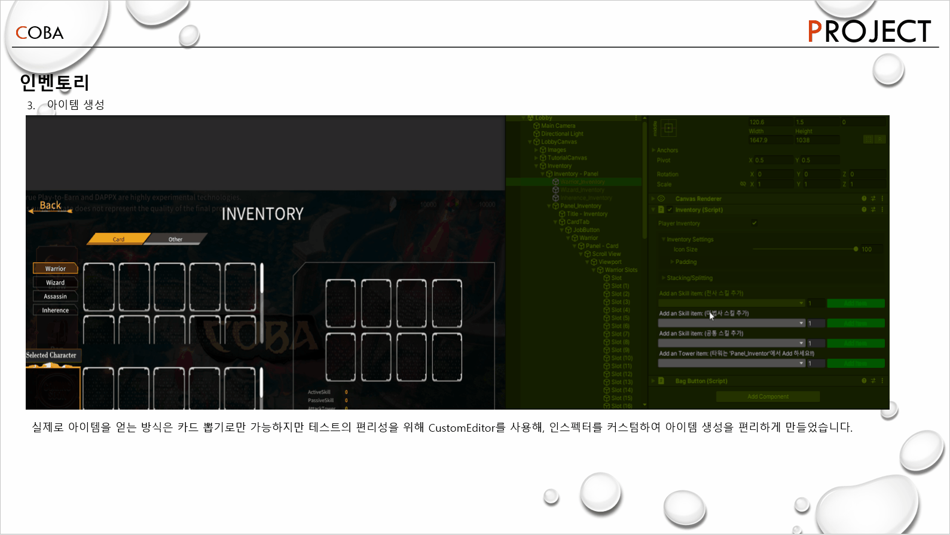Collapse the LobbyCanvas tree node
Viewport: 950px width, 535px height.
(530, 142)
